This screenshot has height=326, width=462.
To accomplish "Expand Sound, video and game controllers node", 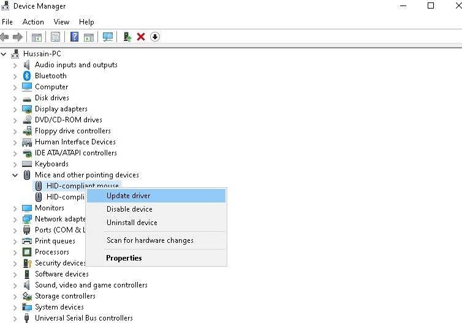I will (15, 286).
